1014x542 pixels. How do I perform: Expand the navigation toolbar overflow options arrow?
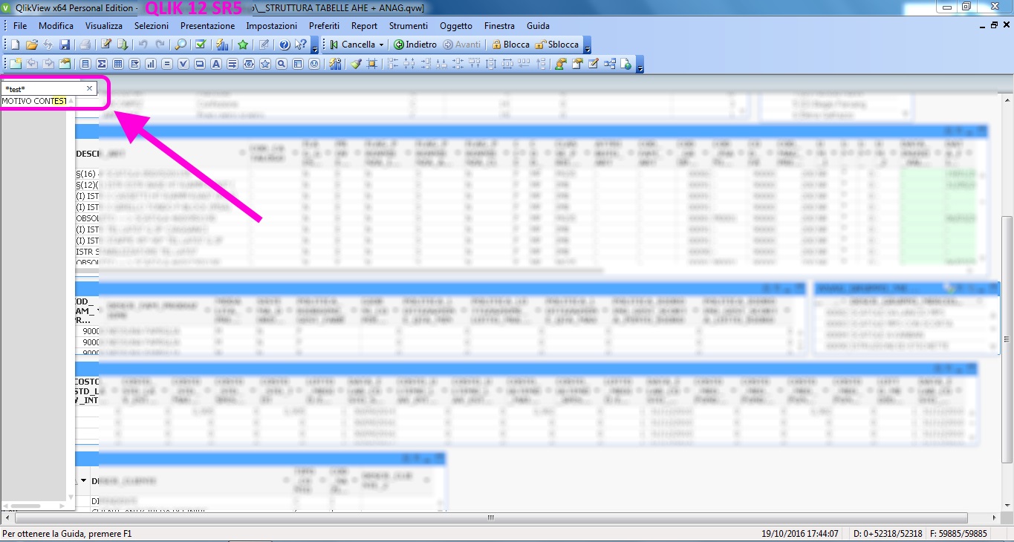coord(588,46)
